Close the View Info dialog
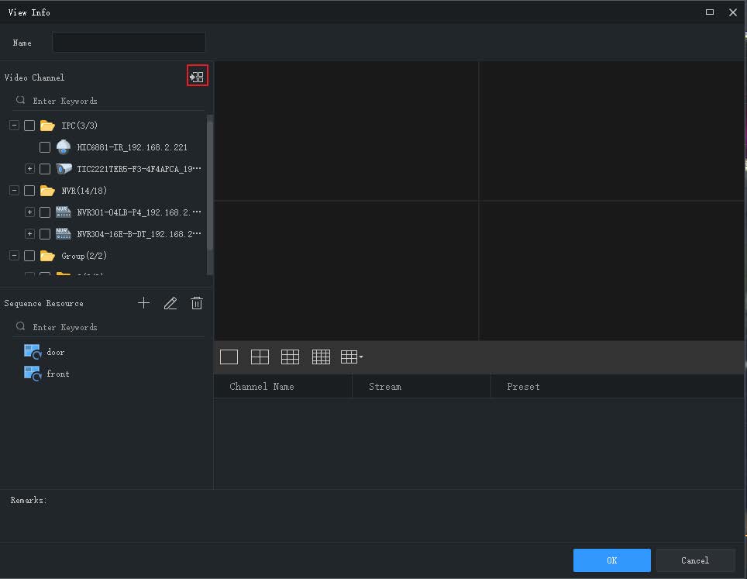Viewport: 747px width, 579px height. 733,12
